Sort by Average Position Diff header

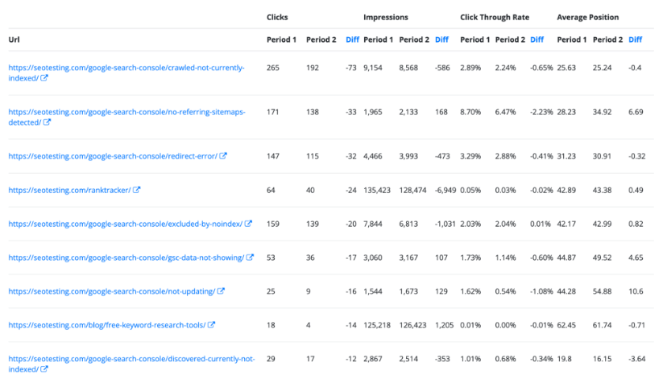click(635, 39)
